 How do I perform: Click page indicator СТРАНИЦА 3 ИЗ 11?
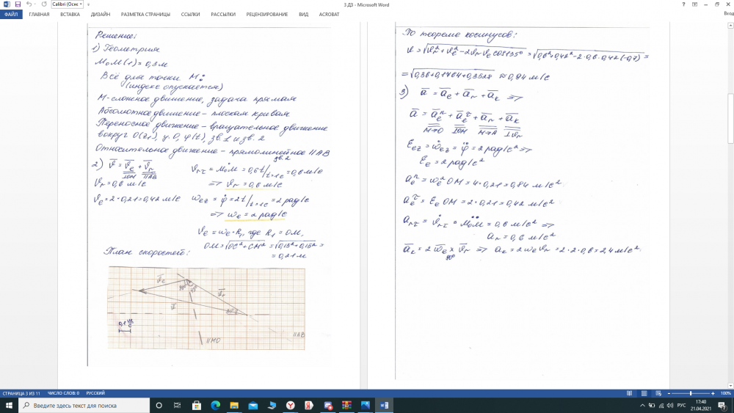(x=21, y=393)
